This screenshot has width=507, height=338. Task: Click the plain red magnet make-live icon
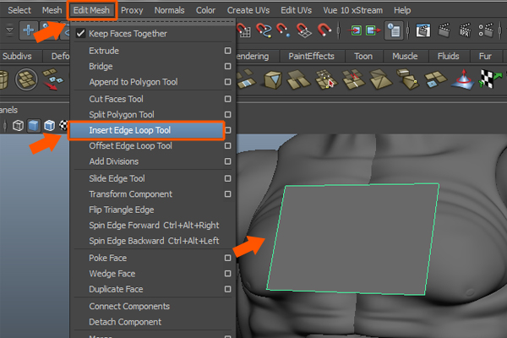click(x=324, y=30)
